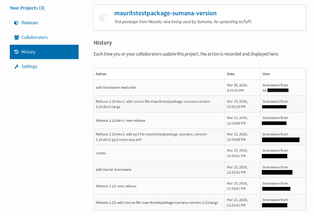Viewport: 314px width, 216px height.
Task: Click the Collaborators people icon
Action: pos(16,37)
